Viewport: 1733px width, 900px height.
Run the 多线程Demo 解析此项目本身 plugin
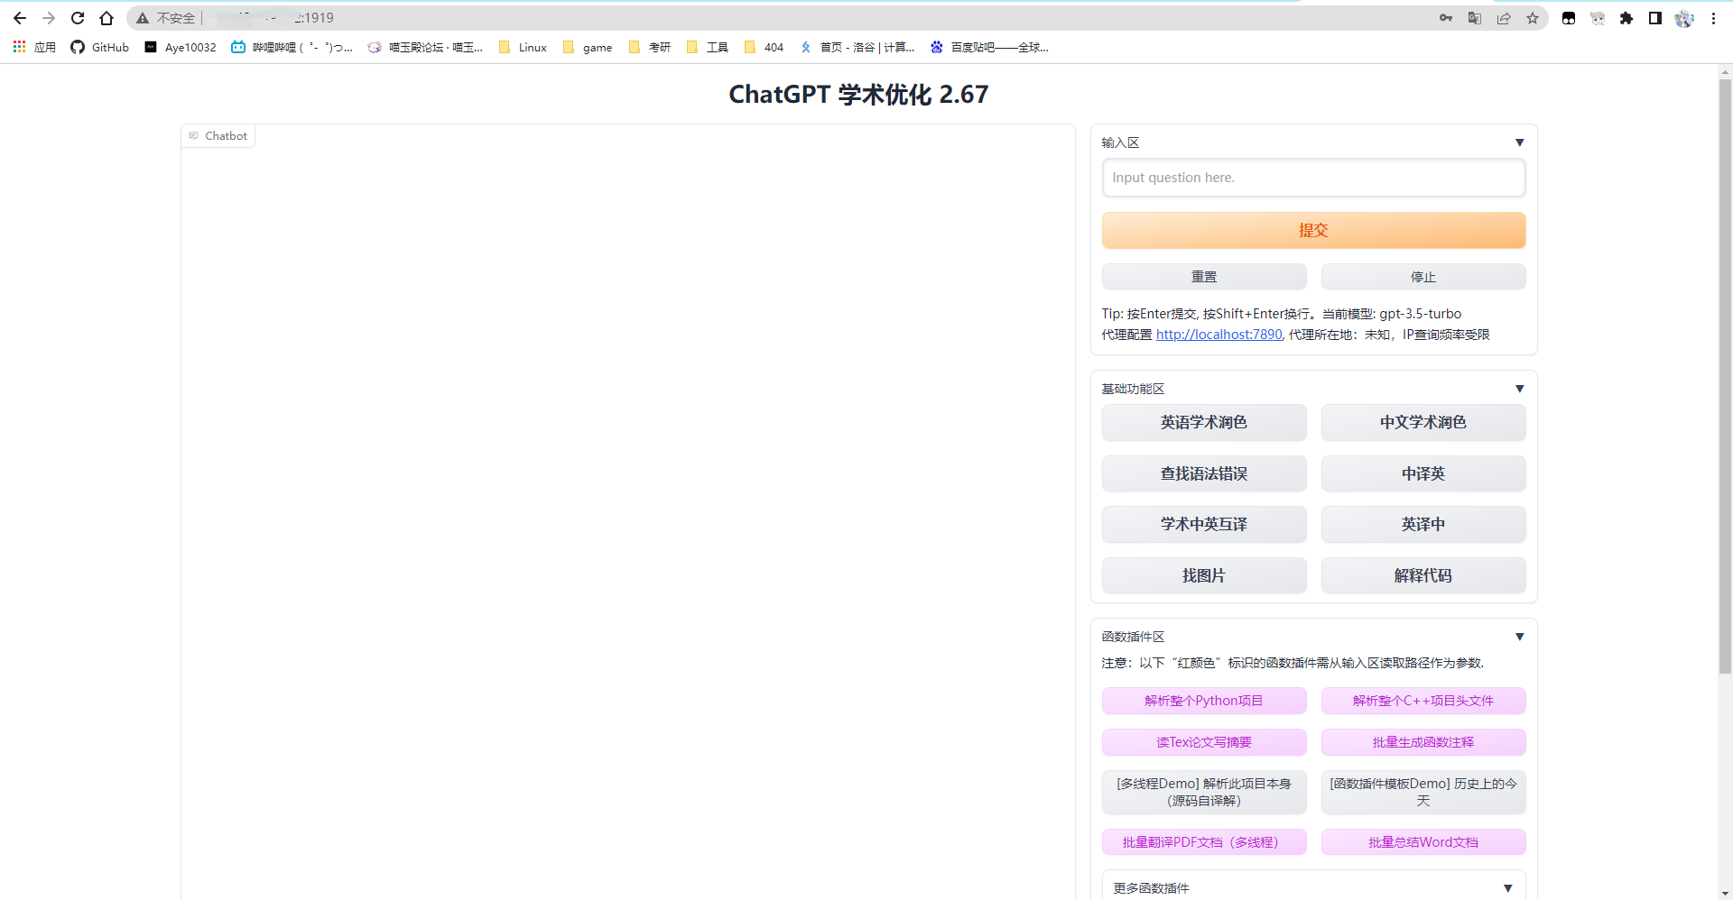pyautogui.click(x=1204, y=792)
